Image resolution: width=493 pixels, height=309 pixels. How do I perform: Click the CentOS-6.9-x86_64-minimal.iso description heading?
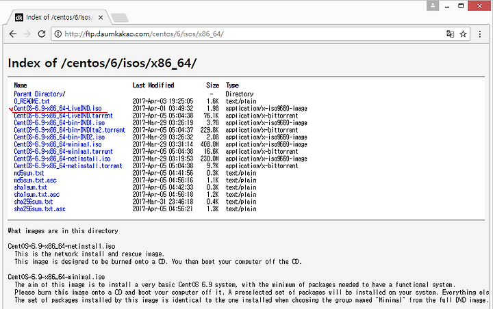(x=56, y=277)
